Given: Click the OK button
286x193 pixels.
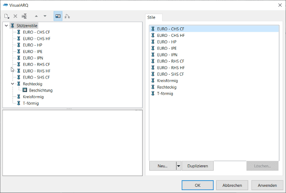Looking at the screenshot, I should (197, 185).
